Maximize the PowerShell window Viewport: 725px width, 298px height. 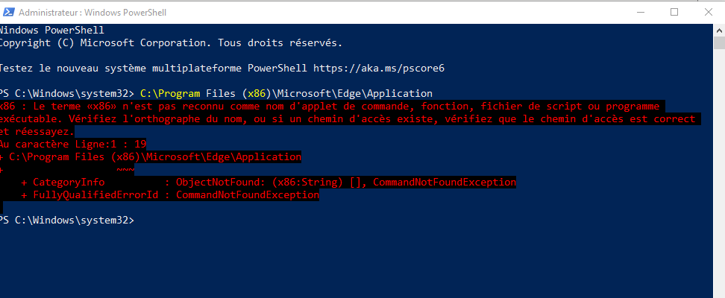click(674, 13)
